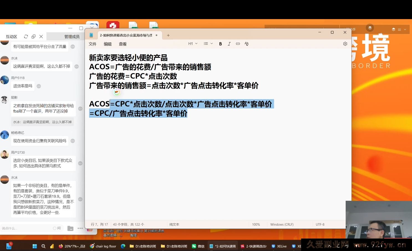This screenshot has width=412, height=251.
Task: Apply italic formatting in Notepad toolbar
Action: 229,44
